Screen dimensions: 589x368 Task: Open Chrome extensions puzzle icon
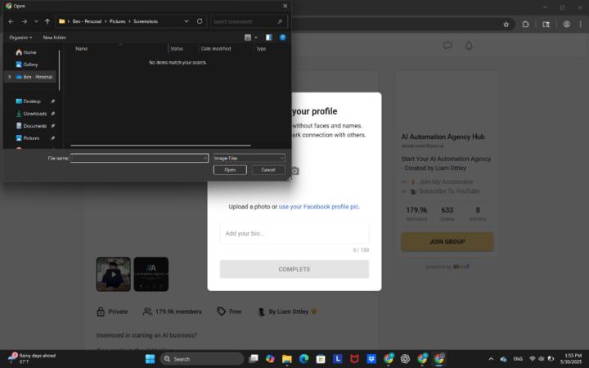pos(525,25)
